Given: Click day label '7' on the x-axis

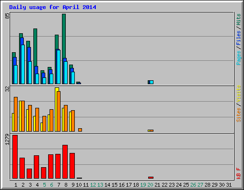Looking at the screenshot, I should (59, 185).
